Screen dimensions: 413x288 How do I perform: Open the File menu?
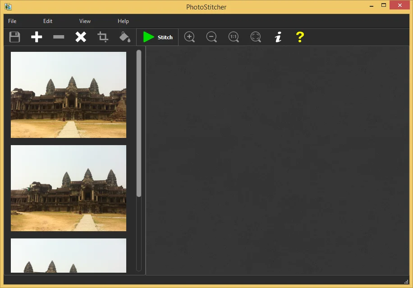[12, 21]
